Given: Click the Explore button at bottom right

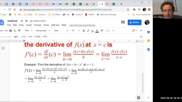Looking at the screenshot, I should [x=138, y=98].
